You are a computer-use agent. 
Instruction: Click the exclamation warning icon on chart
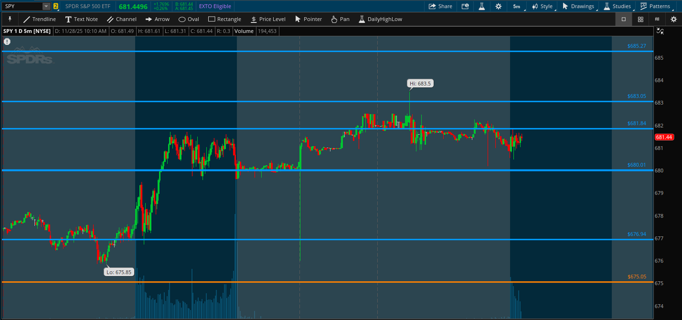(7, 41)
